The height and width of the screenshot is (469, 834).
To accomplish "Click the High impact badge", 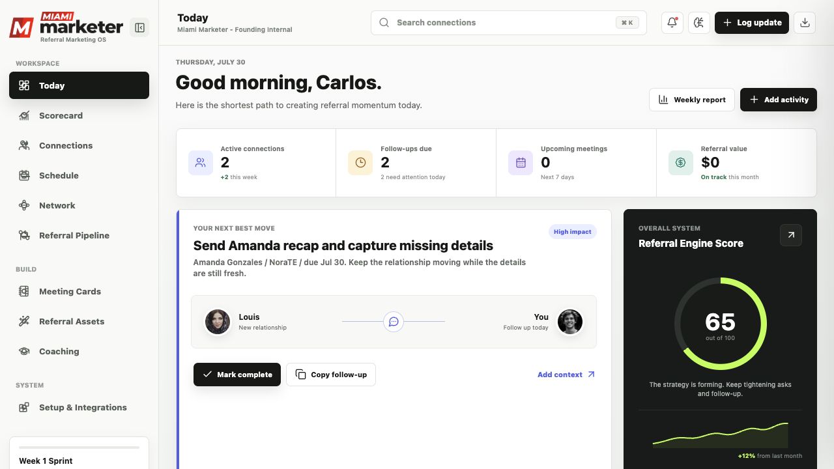I will 573,232.
